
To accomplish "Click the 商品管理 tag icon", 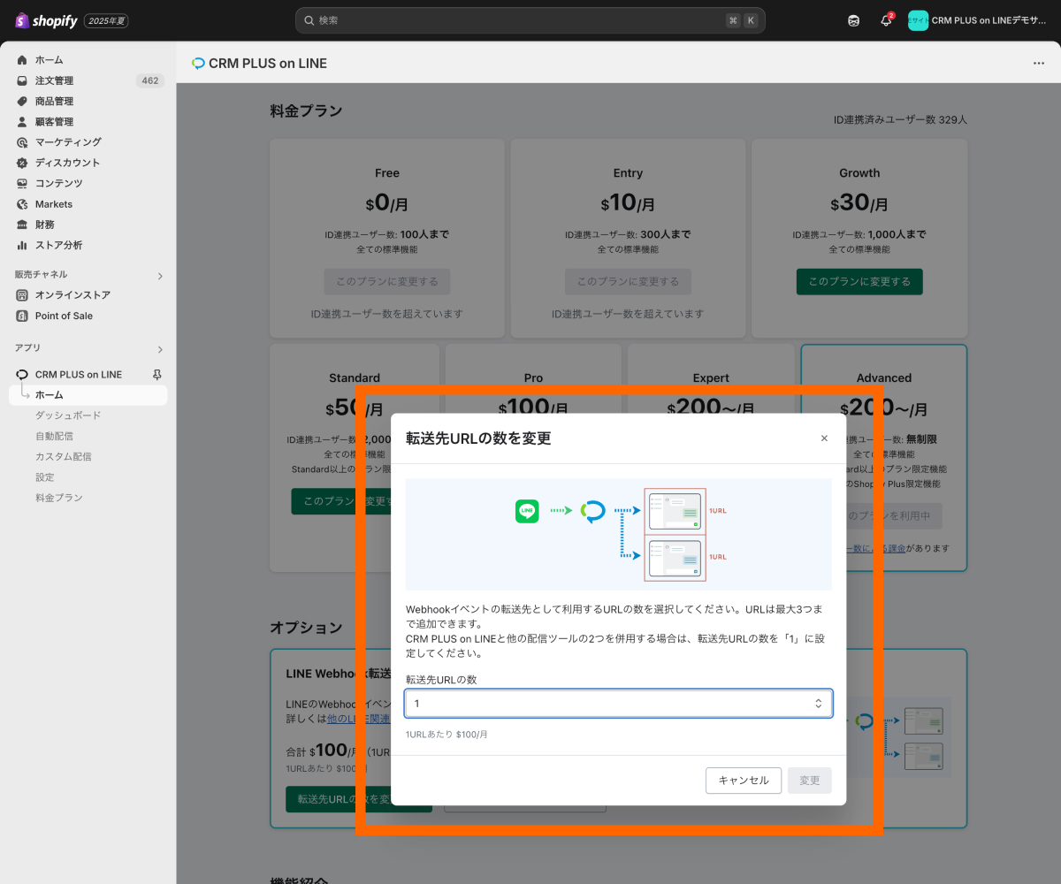I will pos(22,101).
